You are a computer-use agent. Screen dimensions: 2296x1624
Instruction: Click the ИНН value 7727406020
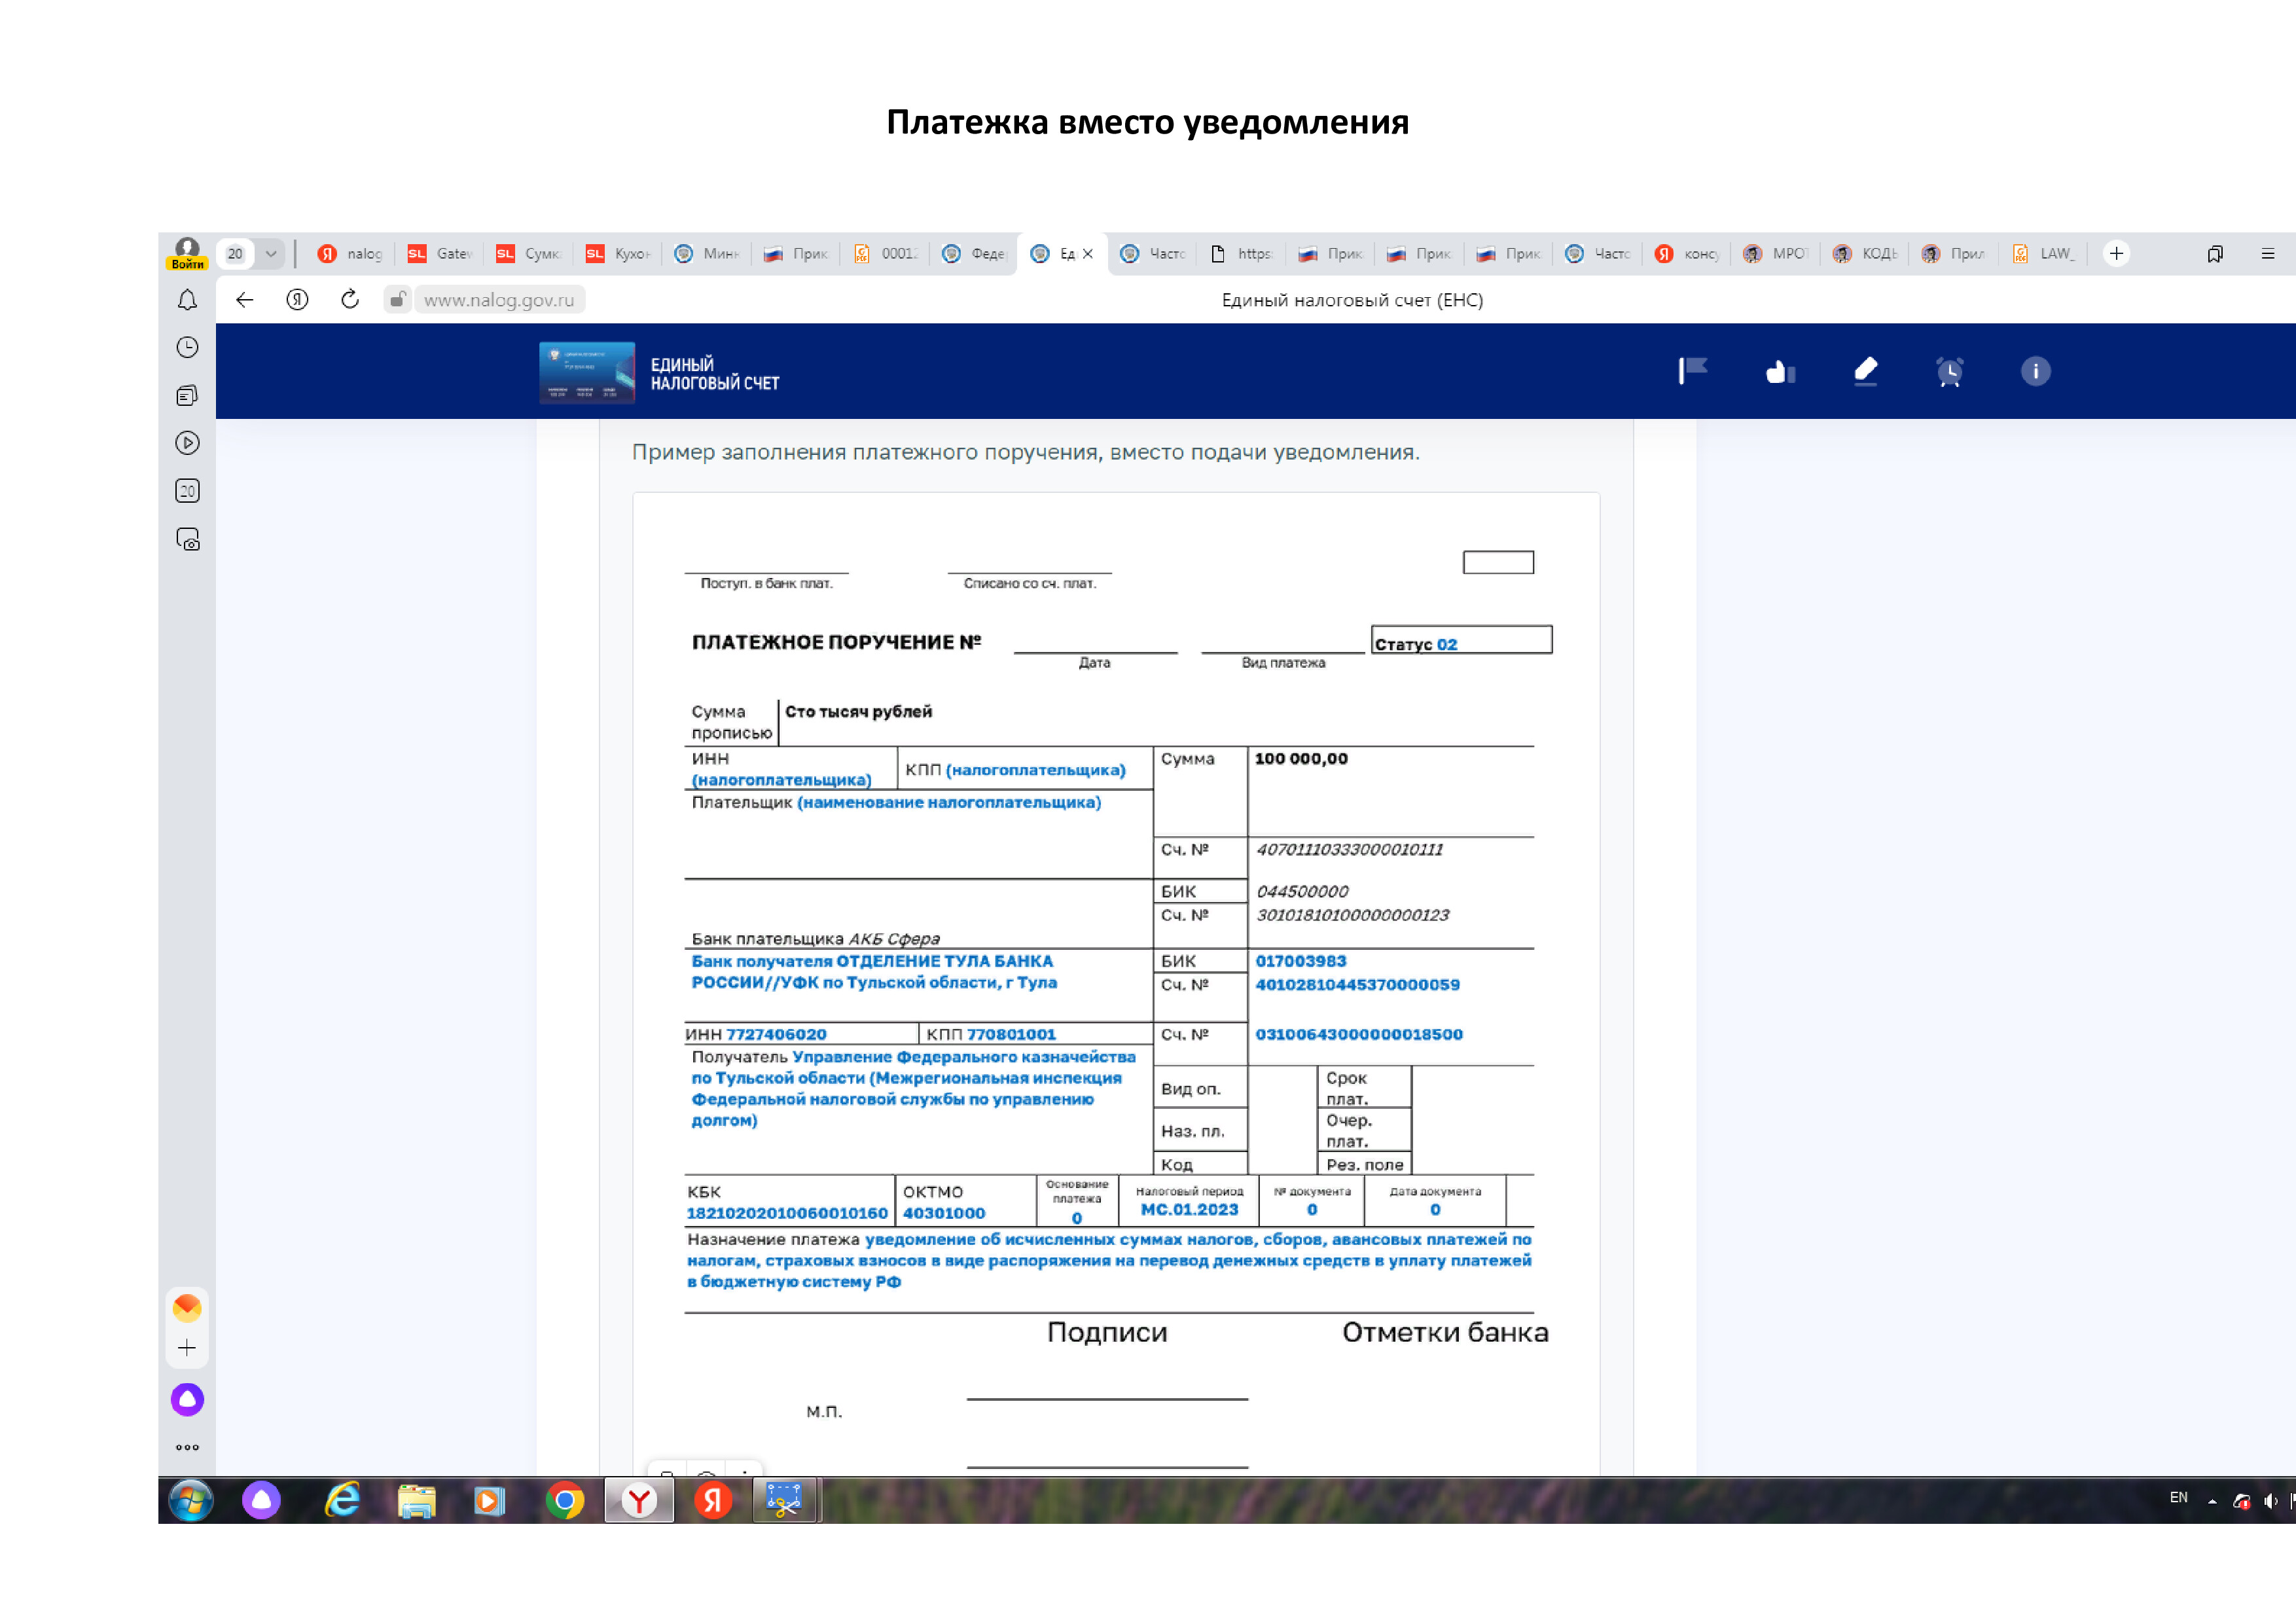pos(776,1034)
